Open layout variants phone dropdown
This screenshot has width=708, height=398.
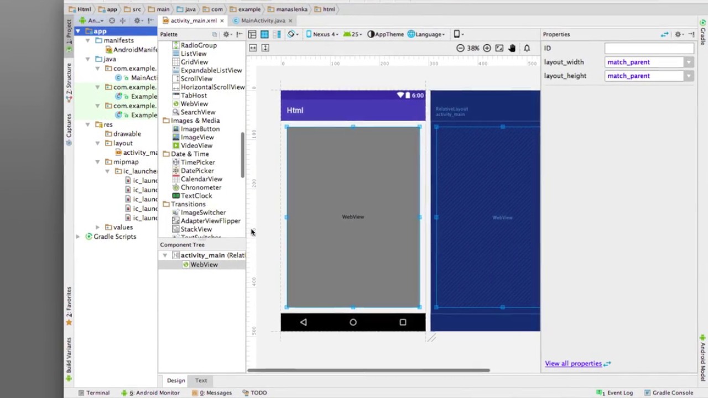point(459,34)
